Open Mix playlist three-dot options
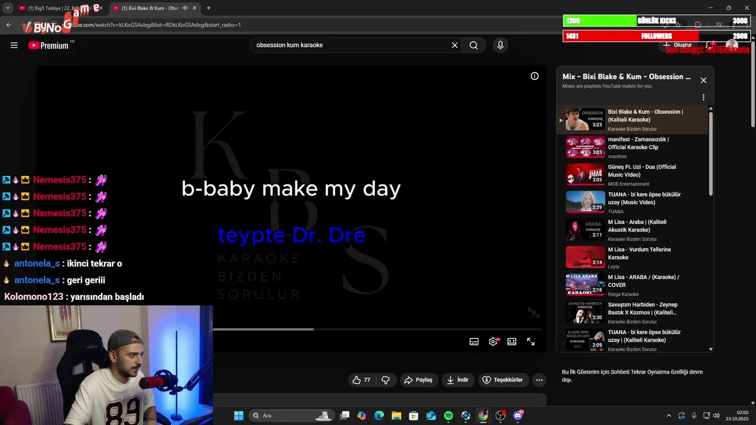 point(703,97)
